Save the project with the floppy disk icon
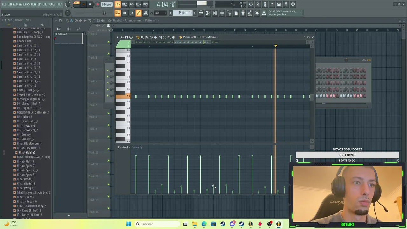This screenshot has height=229, width=407. pyautogui.click(x=279, y=4)
